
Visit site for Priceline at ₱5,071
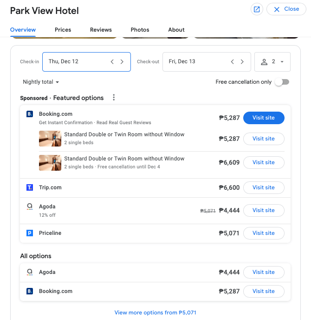coord(264,233)
